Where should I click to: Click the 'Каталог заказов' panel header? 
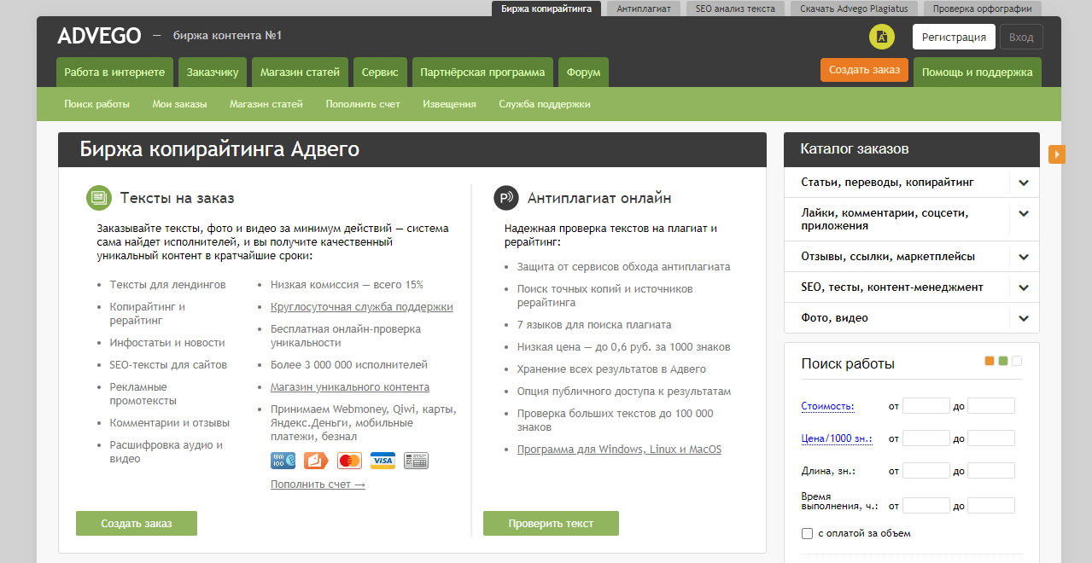[x=912, y=149]
